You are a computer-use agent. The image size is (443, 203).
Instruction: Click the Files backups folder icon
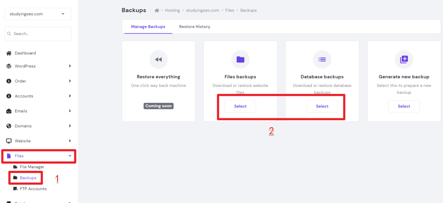(x=241, y=59)
